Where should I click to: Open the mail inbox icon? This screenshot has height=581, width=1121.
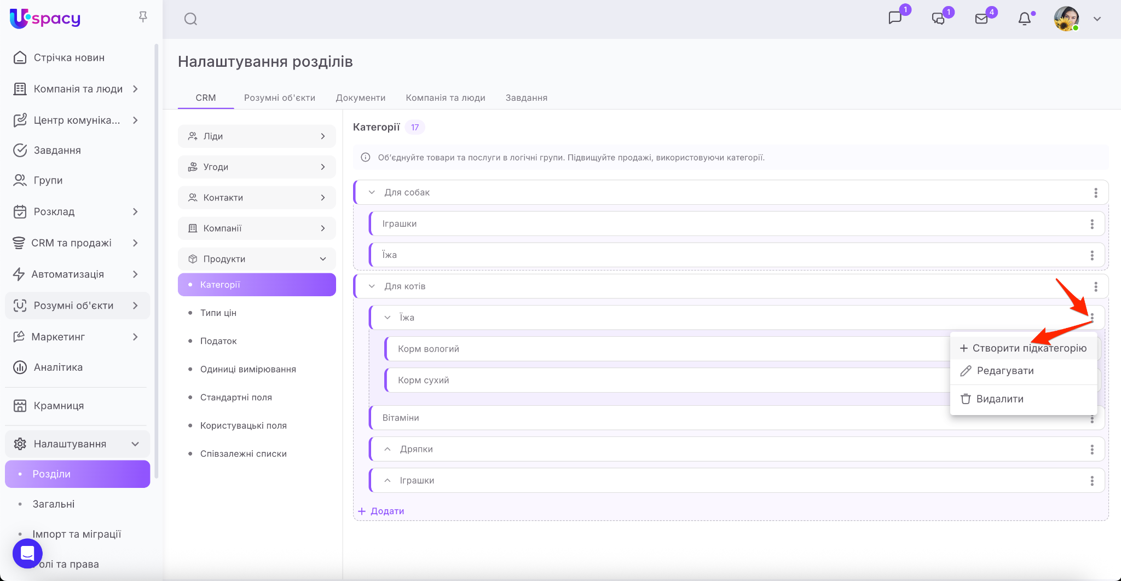(981, 19)
